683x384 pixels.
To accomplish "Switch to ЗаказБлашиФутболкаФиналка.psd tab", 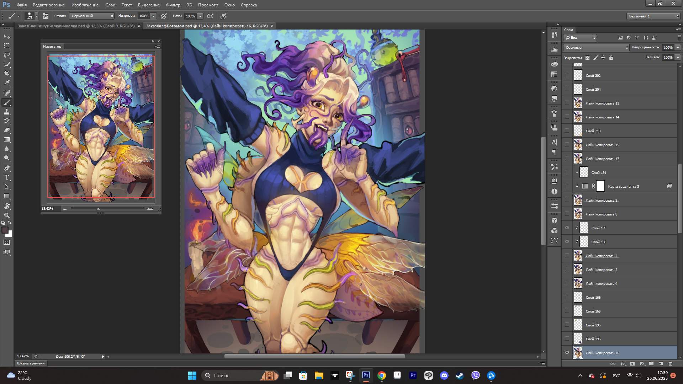I will tap(76, 26).
